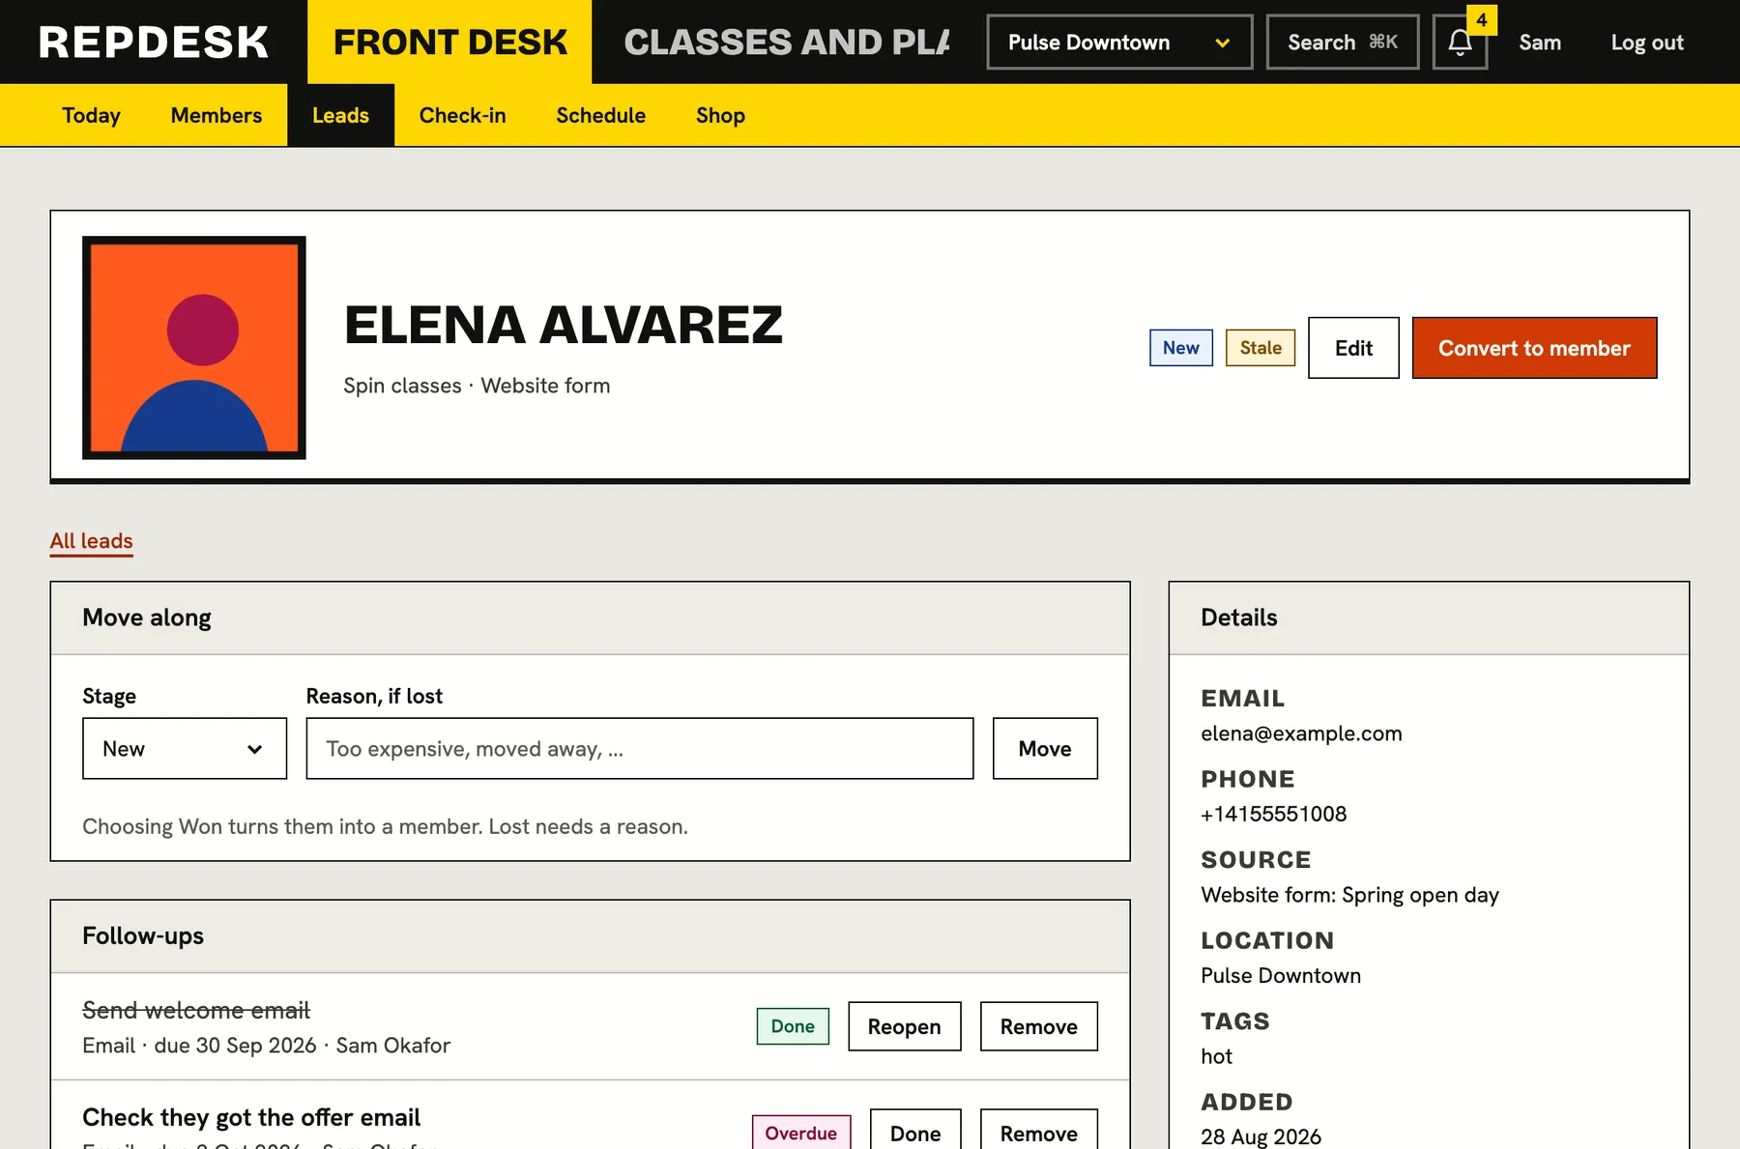Log out of the account

point(1647,43)
